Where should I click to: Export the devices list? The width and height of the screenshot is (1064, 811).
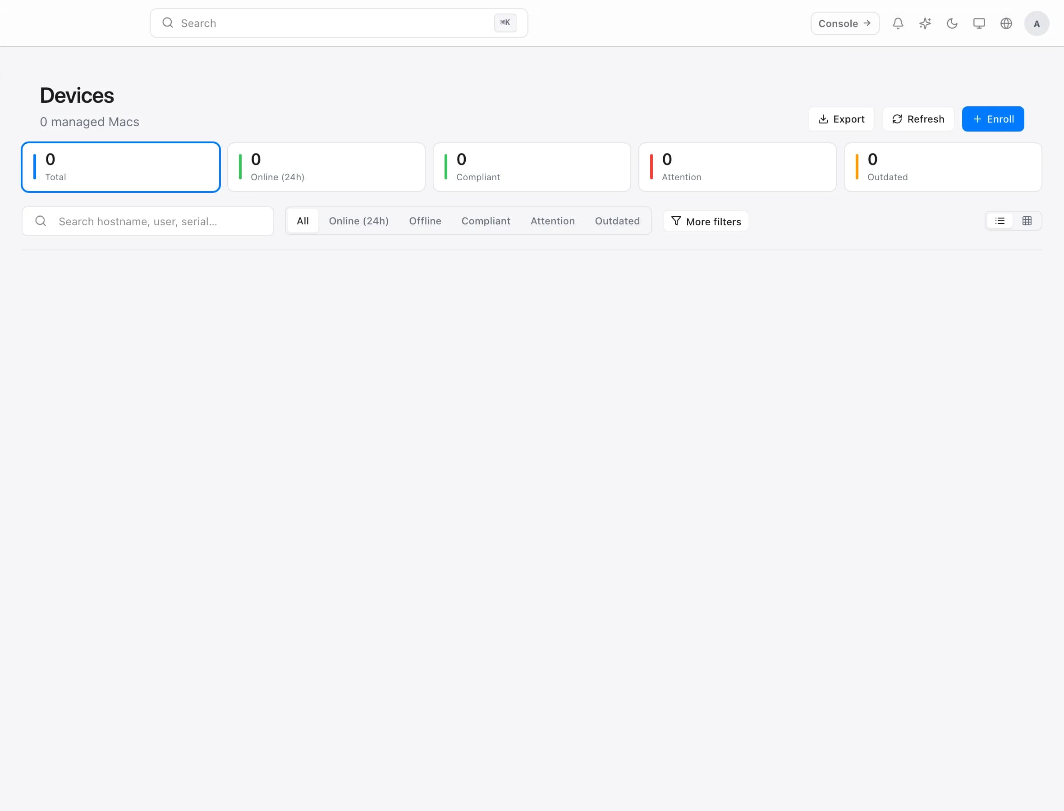[x=841, y=119]
